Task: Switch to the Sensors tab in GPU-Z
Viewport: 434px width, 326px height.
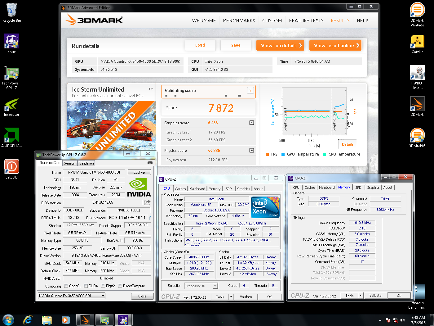Action: tap(70, 163)
